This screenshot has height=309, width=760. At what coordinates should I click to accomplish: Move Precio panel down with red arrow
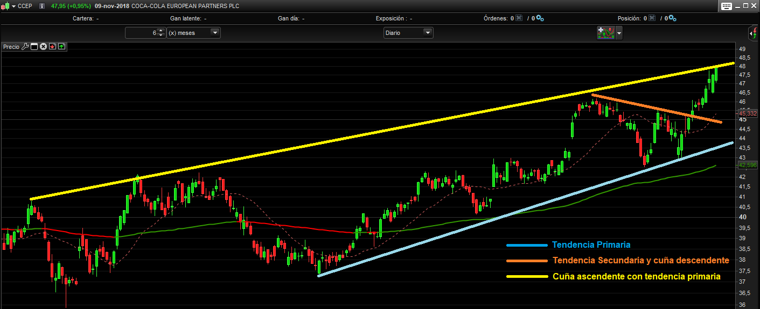coord(52,47)
